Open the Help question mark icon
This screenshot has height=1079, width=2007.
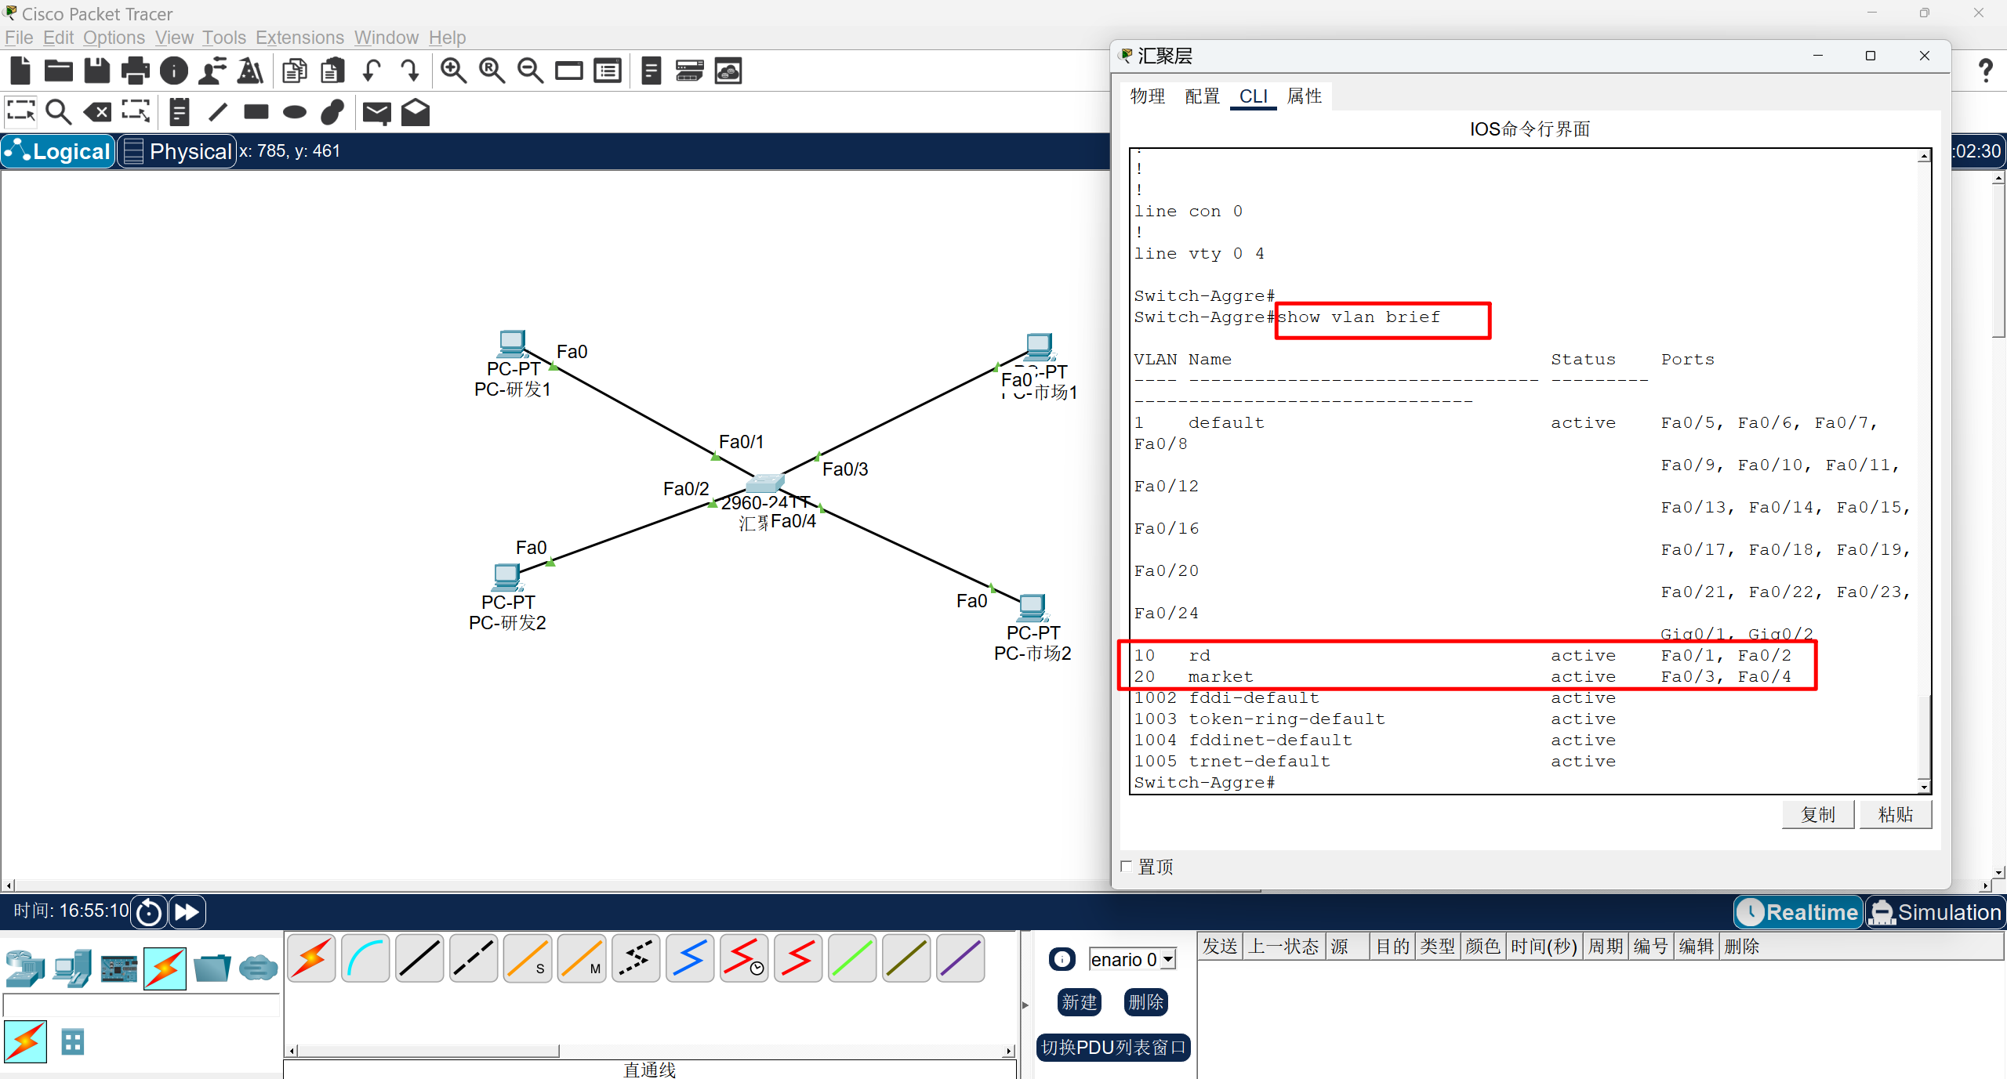(1985, 71)
